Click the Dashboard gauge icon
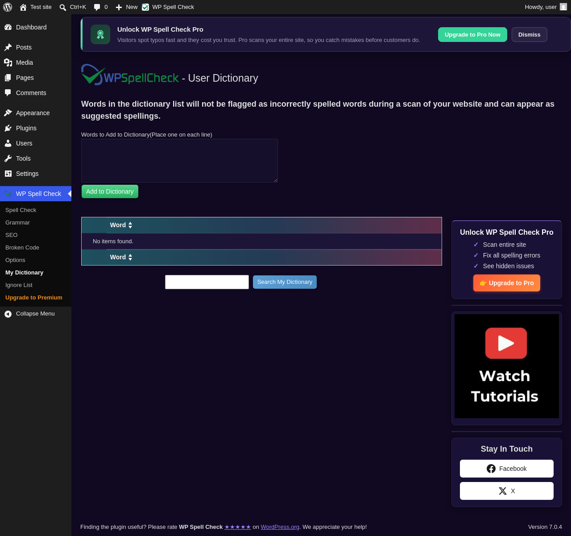571x536 pixels. point(8,27)
